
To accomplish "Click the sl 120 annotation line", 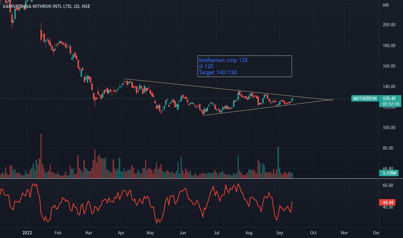I will point(206,66).
